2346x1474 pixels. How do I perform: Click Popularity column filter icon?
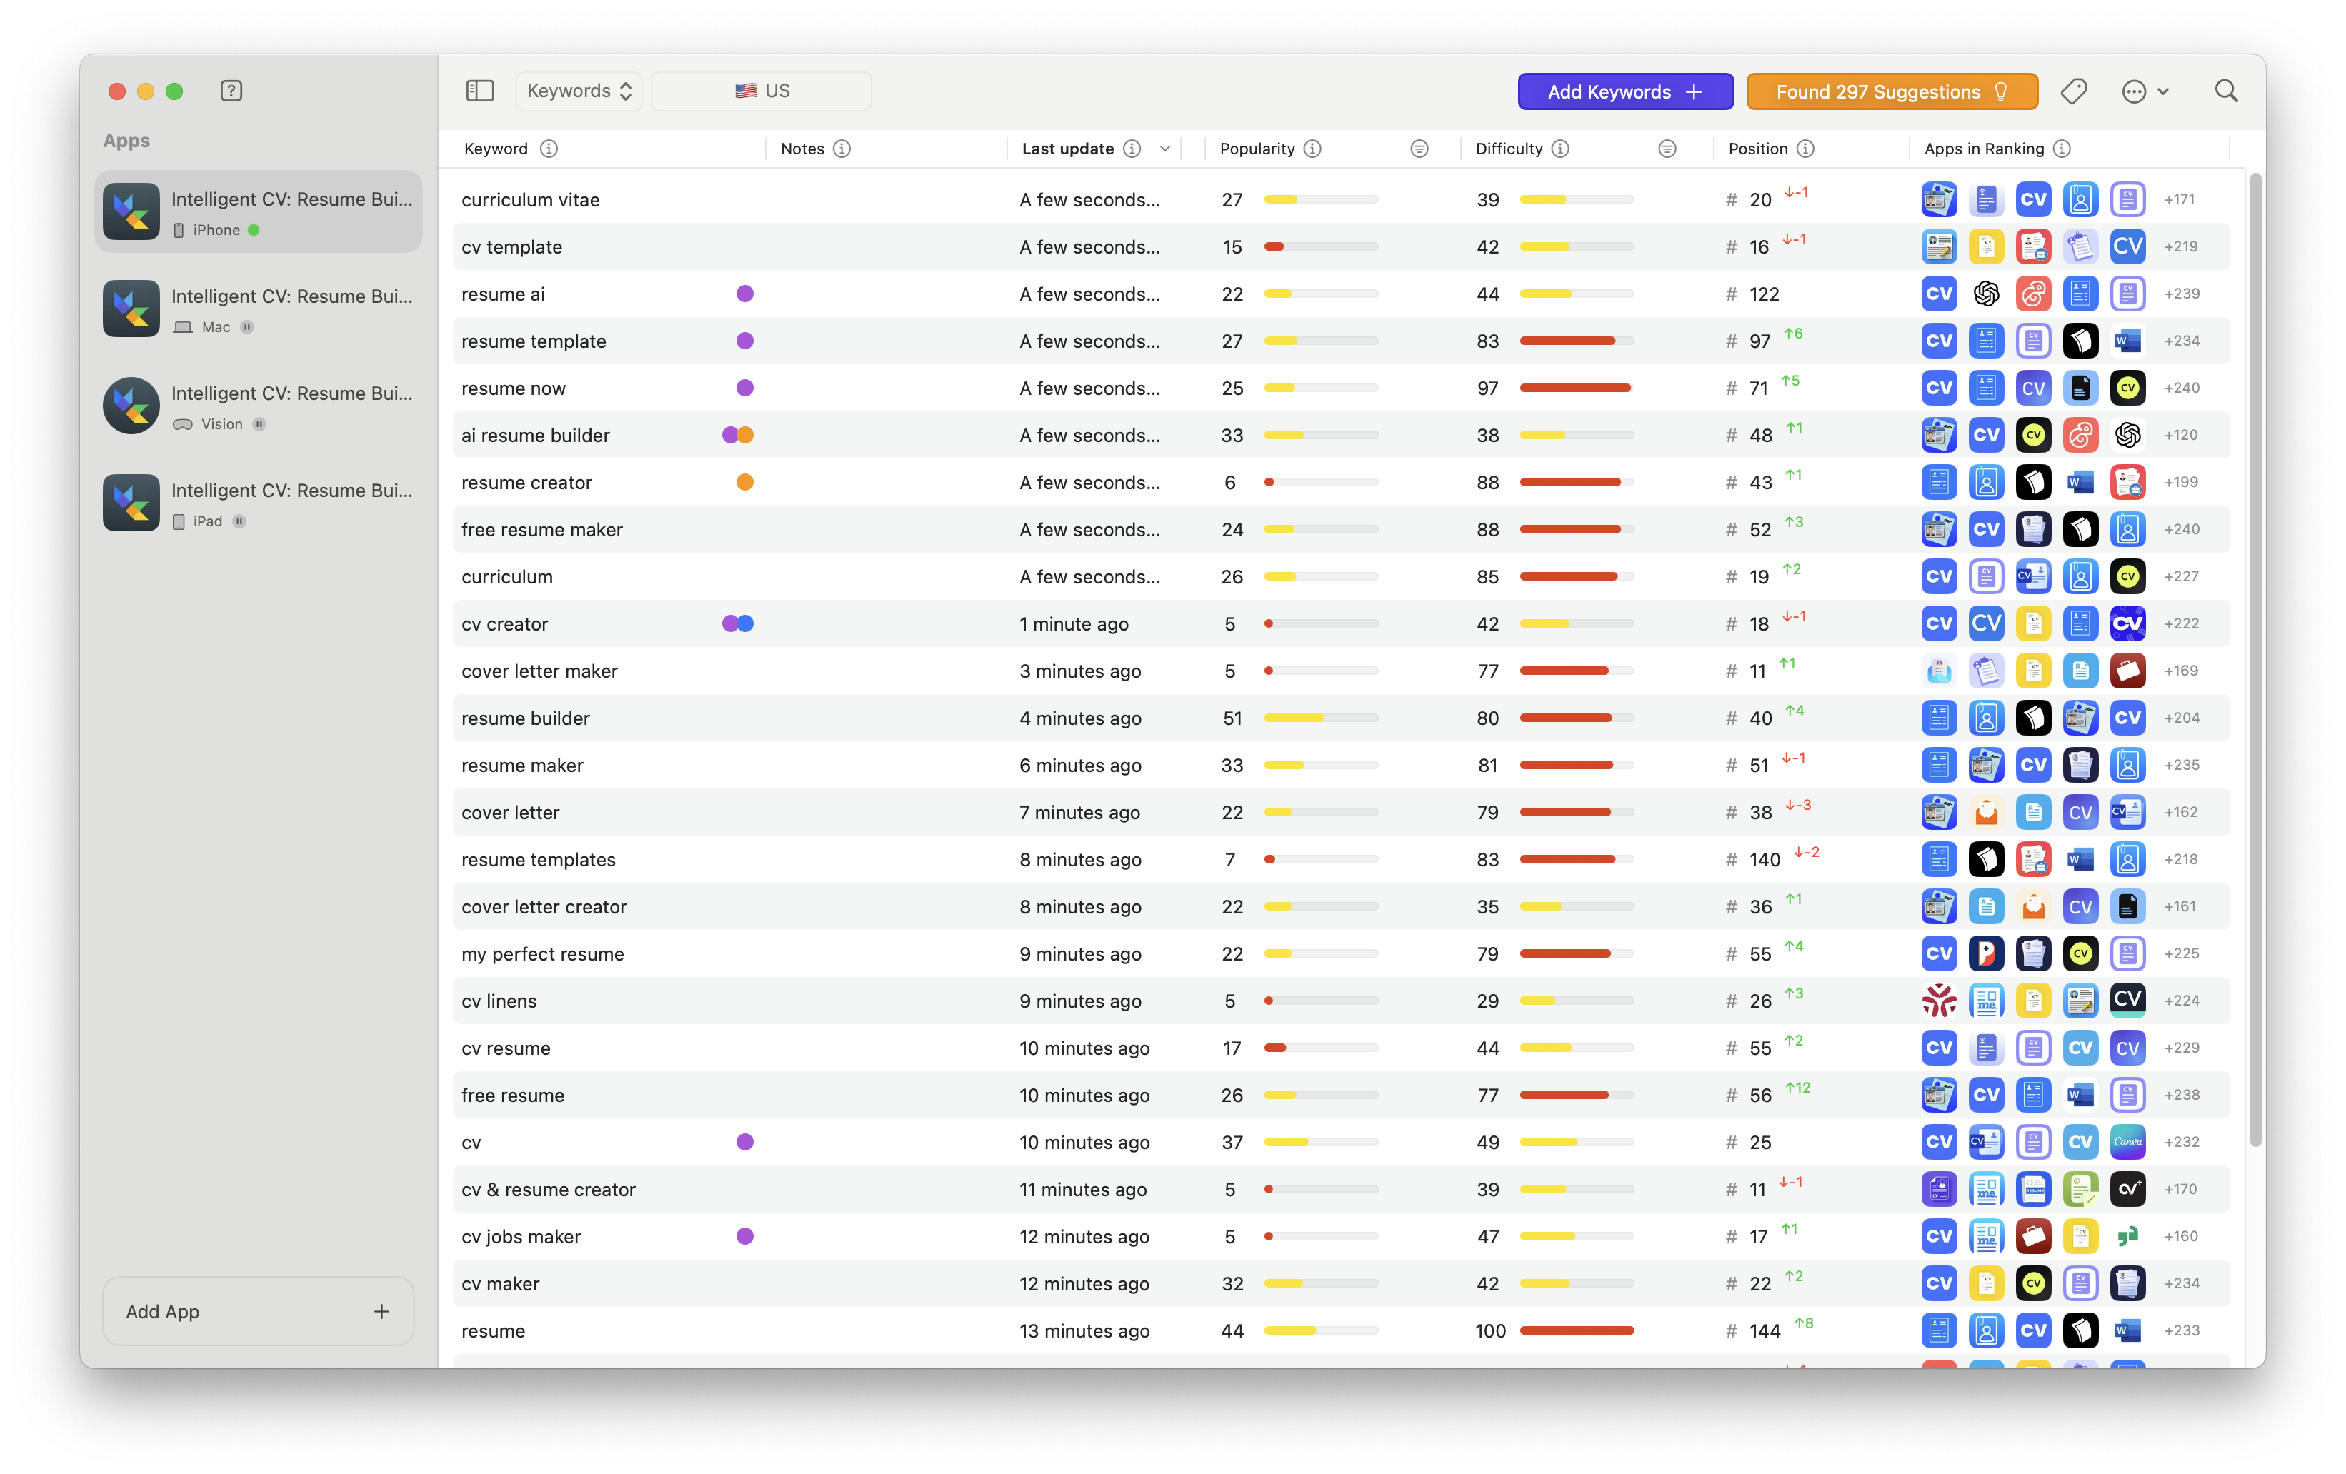tap(1419, 149)
